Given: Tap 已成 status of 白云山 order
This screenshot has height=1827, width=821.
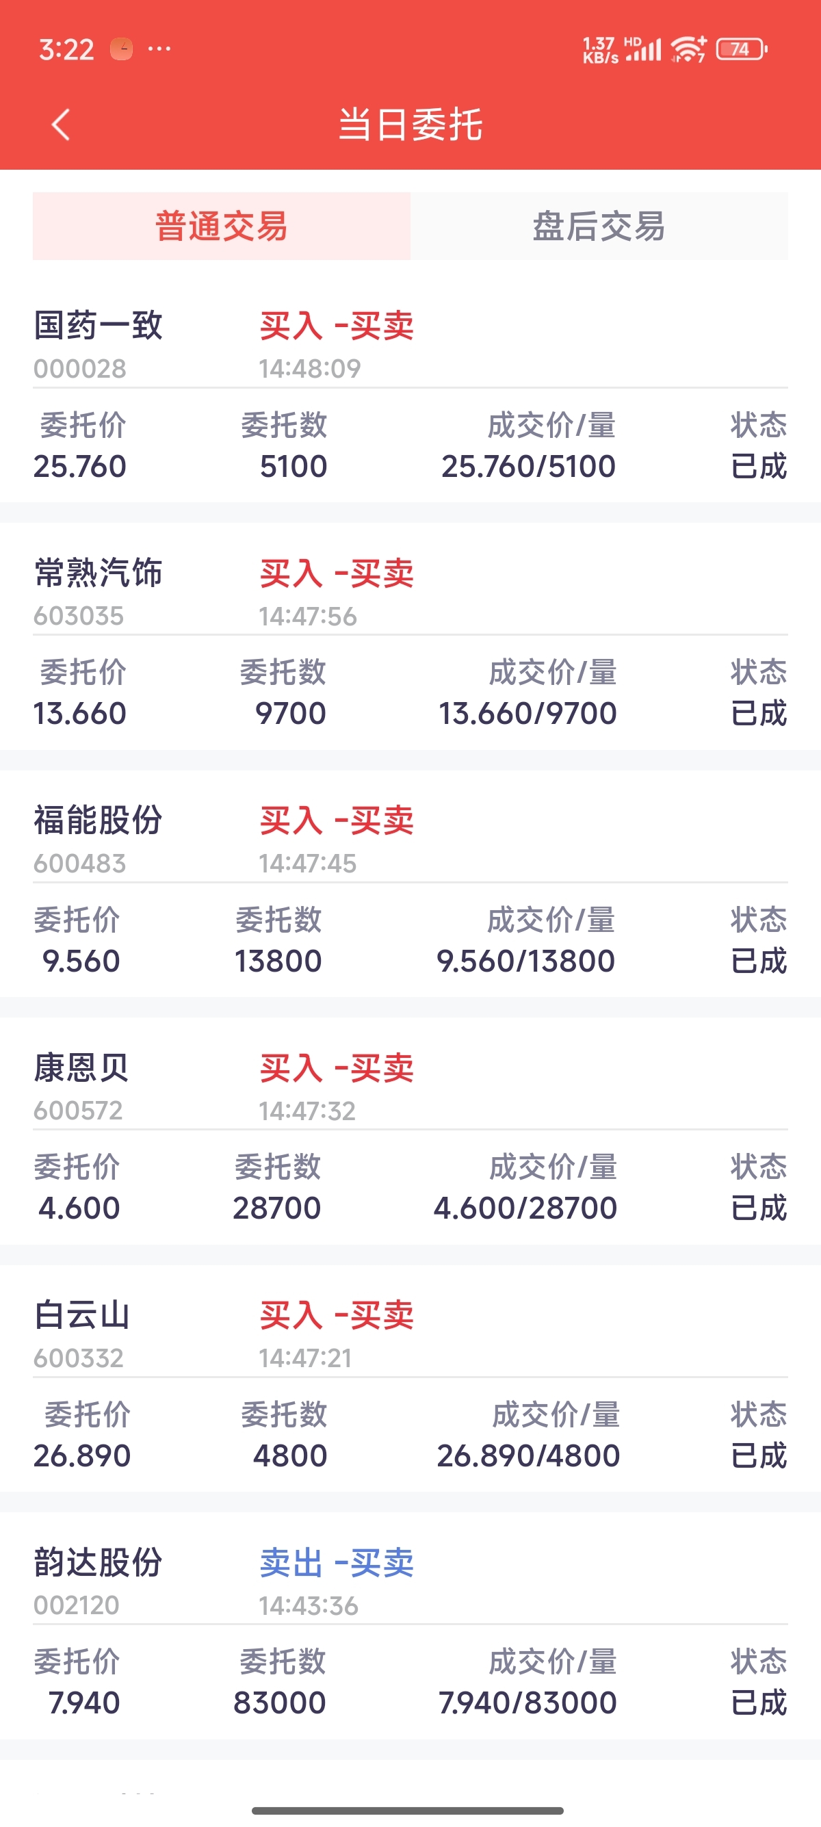Looking at the screenshot, I should point(759,1455).
